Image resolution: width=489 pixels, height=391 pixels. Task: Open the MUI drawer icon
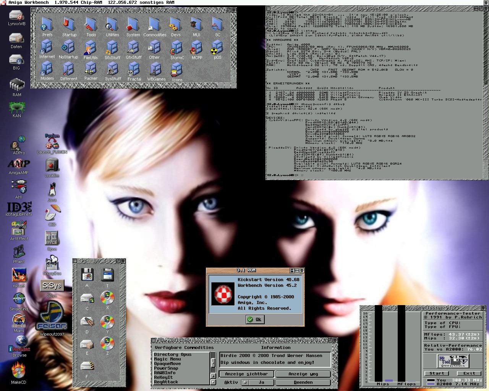pyautogui.click(x=196, y=26)
